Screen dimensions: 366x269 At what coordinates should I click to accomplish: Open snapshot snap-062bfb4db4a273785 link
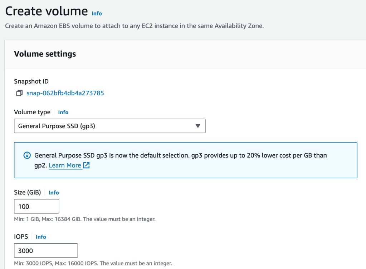pos(65,93)
